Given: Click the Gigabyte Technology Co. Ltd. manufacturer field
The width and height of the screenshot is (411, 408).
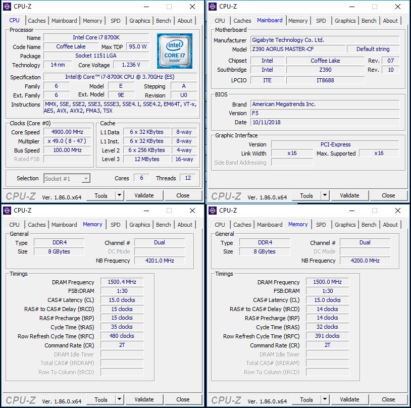Looking at the screenshot, I should [x=325, y=40].
